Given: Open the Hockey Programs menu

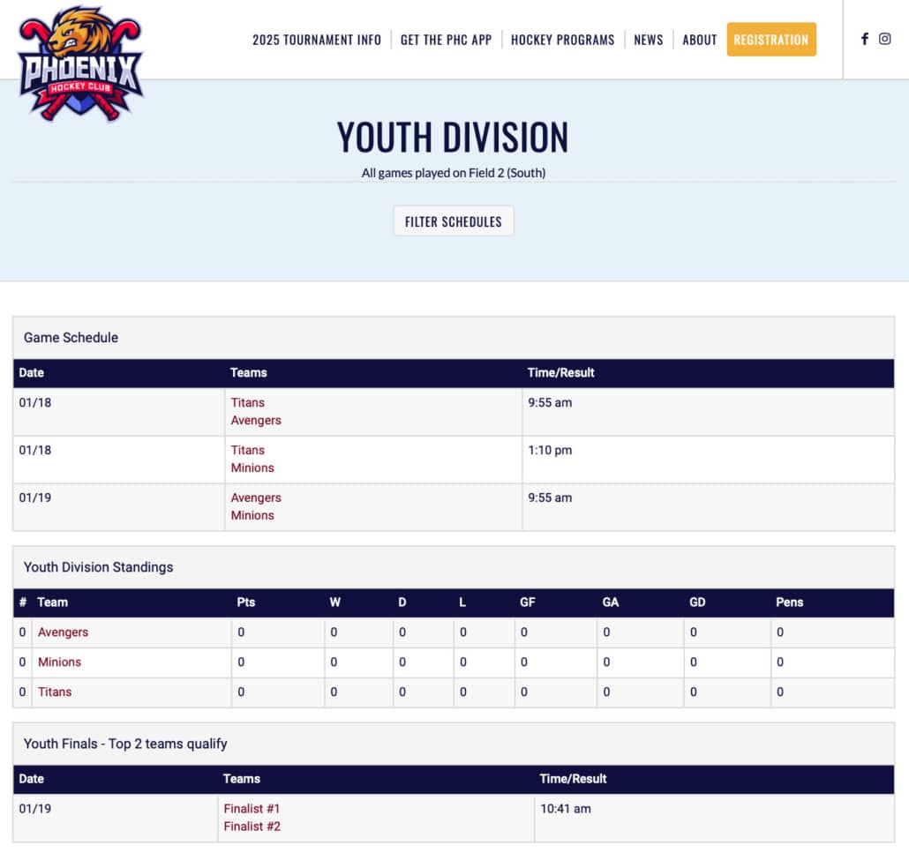Looking at the screenshot, I should coord(562,40).
